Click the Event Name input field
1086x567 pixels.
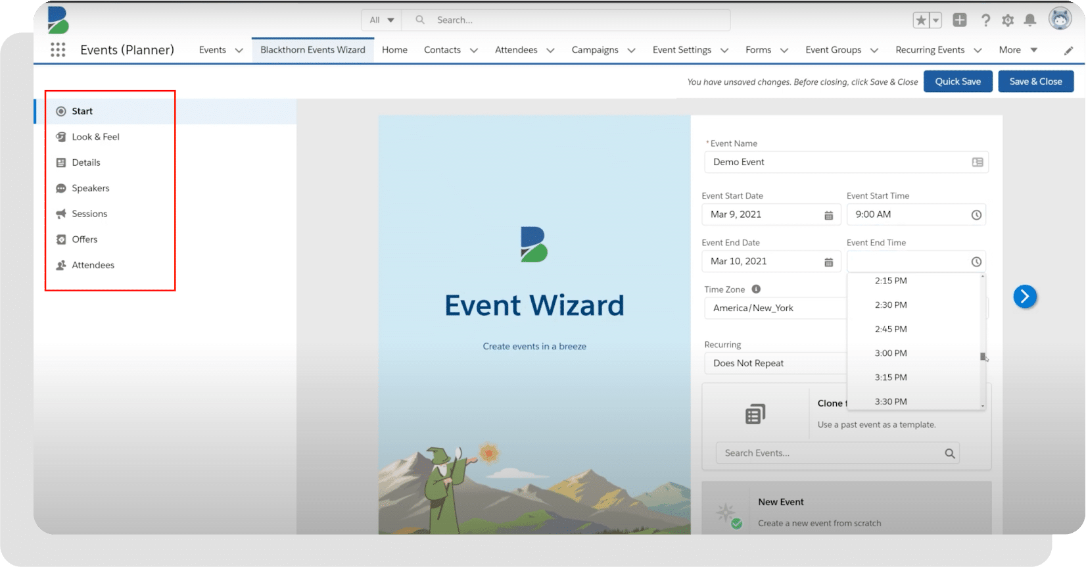pyautogui.click(x=847, y=162)
